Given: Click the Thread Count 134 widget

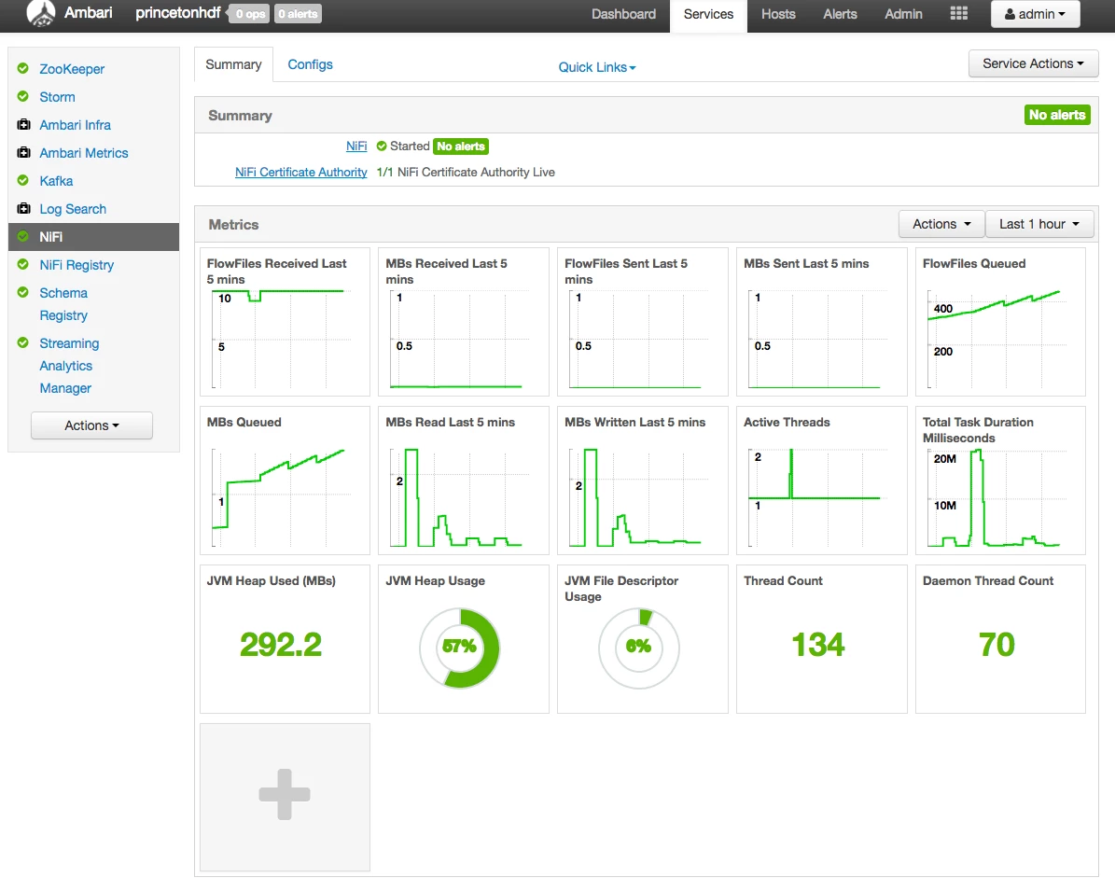Looking at the screenshot, I should tap(821, 639).
